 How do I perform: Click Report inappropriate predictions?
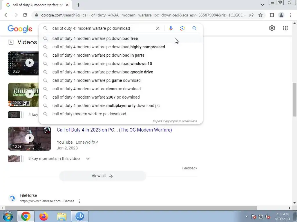tap(175, 121)
